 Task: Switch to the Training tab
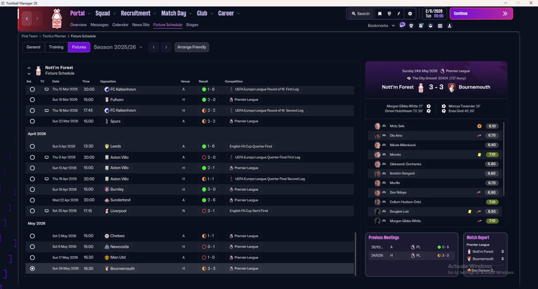point(56,47)
